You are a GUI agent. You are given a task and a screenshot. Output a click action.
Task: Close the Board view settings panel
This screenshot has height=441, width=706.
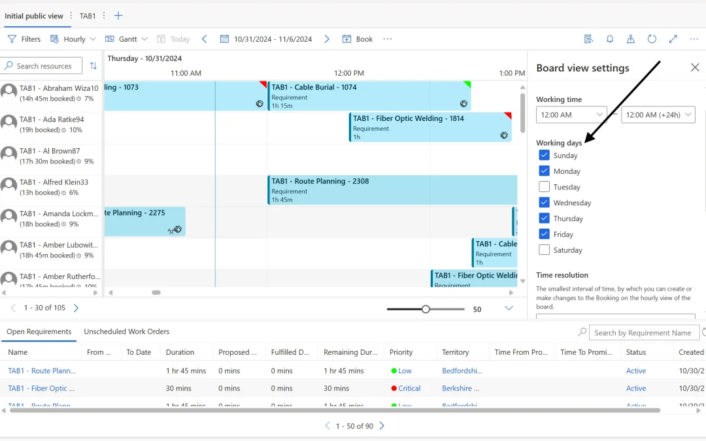695,67
